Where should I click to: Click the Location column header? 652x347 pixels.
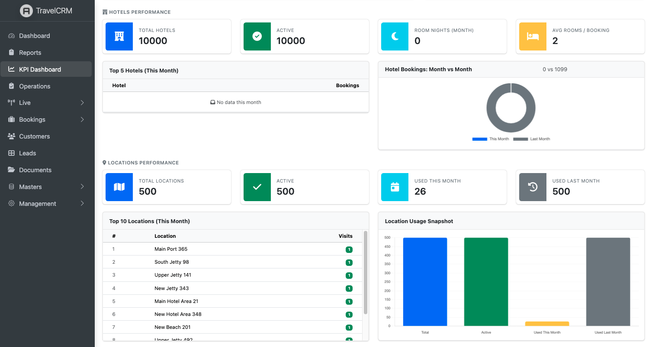point(165,236)
